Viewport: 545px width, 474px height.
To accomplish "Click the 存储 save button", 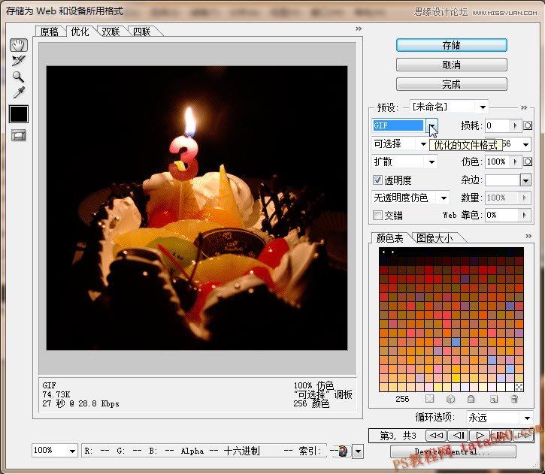I will tap(452, 45).
